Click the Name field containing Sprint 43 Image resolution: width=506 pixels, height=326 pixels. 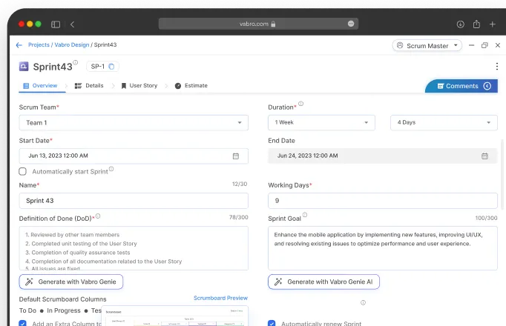pos(134,201)
